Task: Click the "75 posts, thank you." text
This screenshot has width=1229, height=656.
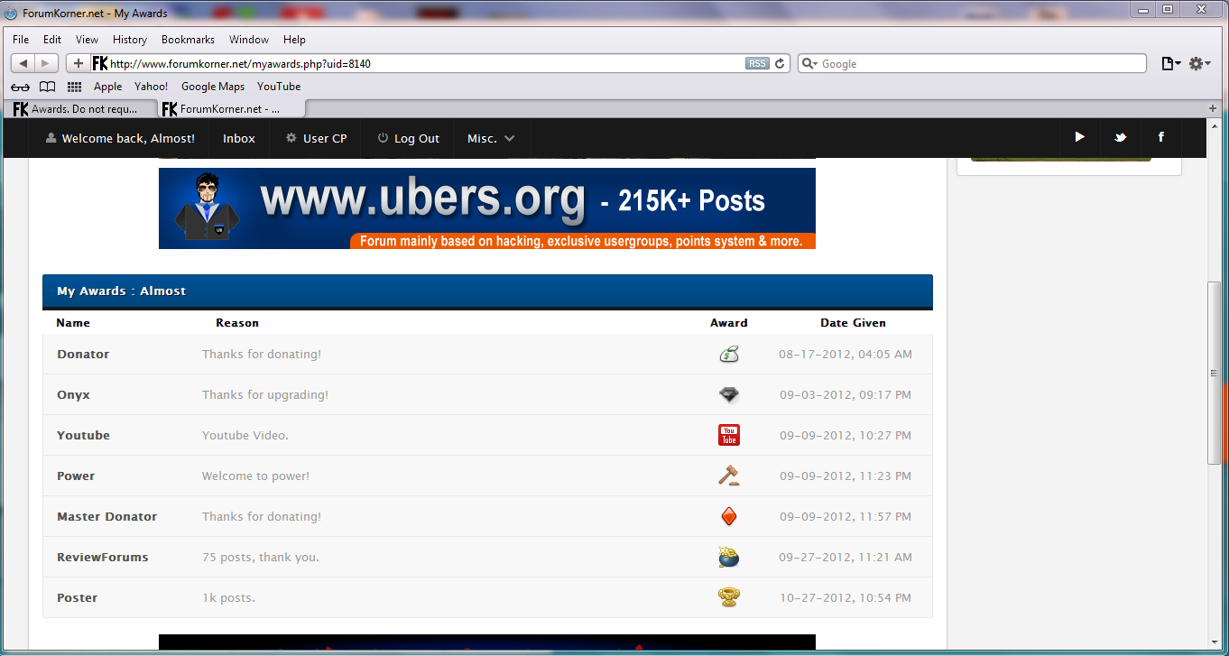Action: point(261,558)
